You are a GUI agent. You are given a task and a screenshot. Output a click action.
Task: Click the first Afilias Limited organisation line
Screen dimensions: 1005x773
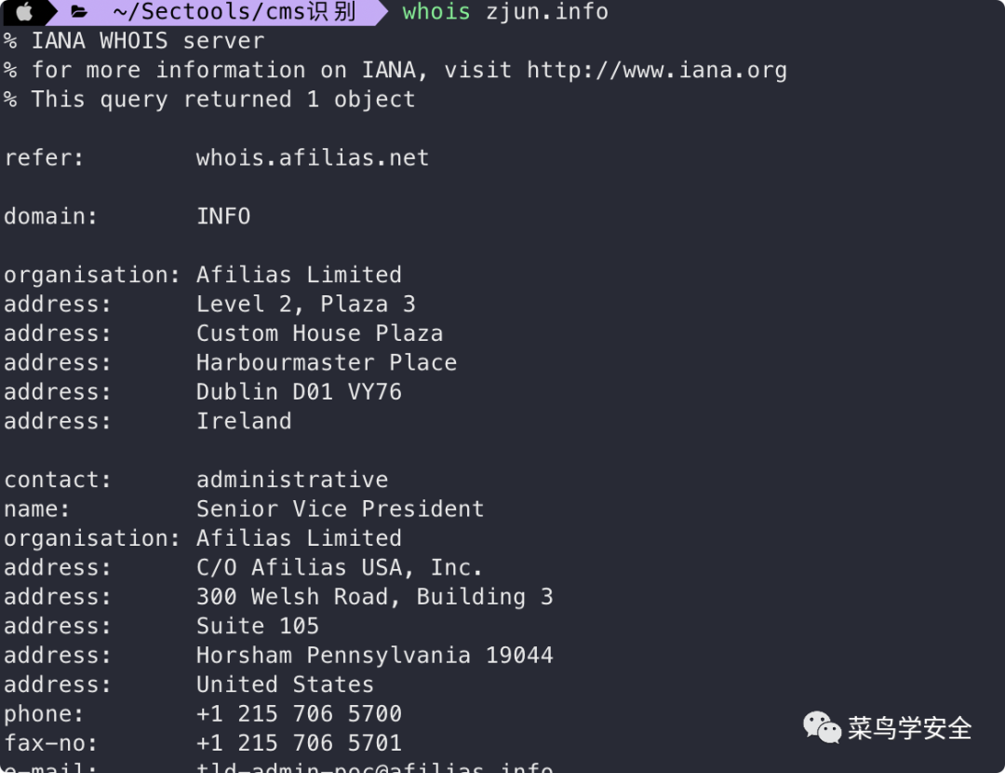coord(299,275)
